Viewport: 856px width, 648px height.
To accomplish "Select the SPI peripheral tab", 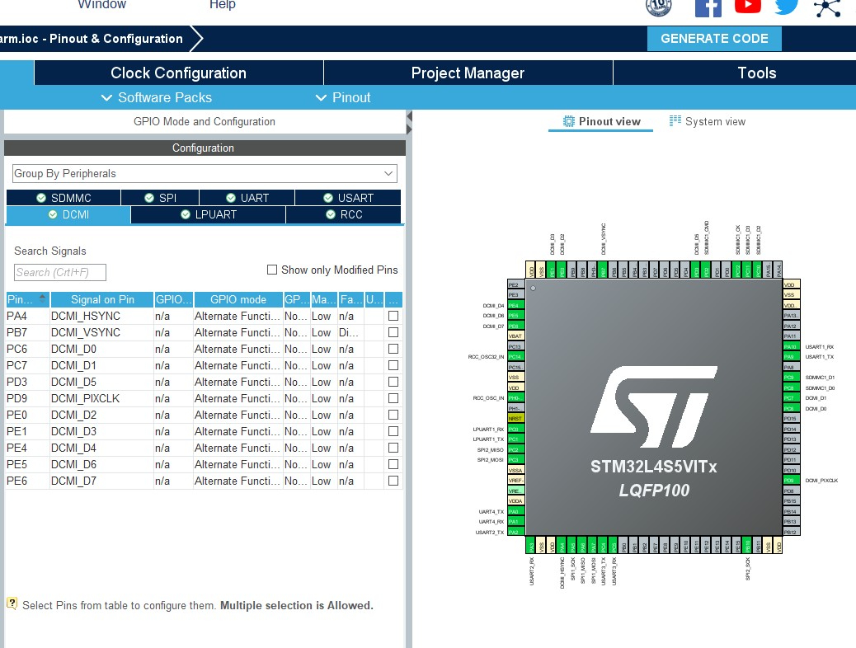I will pos(160,198).
